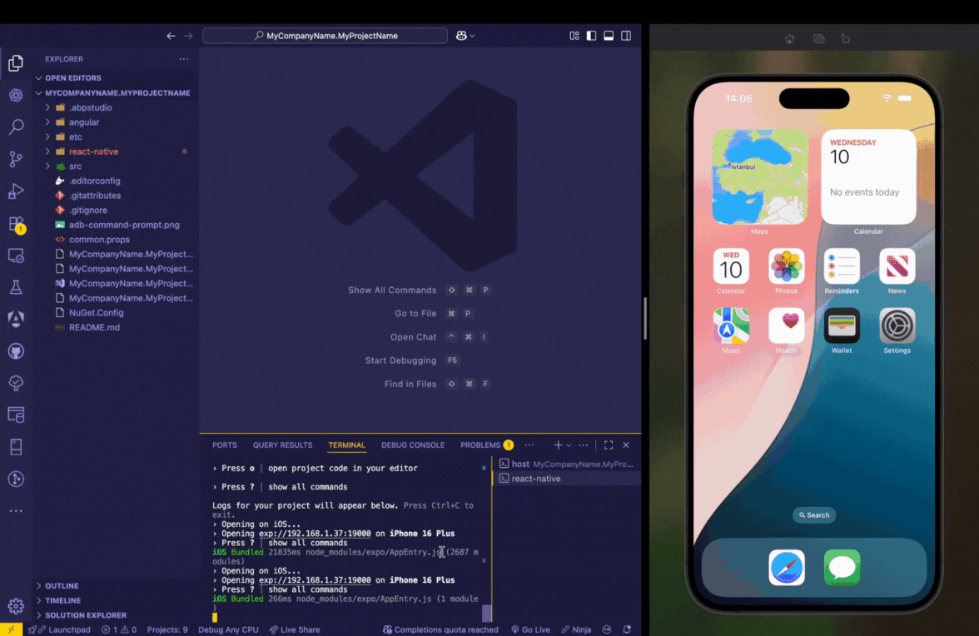Viewport: 979px width, 636px height.
Task: Switch to the DEBUG CONSOLE tab
Action: pos(412,445)
